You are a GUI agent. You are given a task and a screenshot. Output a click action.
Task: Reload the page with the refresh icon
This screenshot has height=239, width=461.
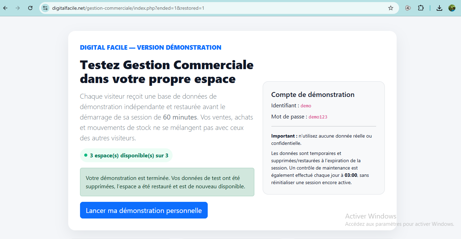(x=30, y=8)
